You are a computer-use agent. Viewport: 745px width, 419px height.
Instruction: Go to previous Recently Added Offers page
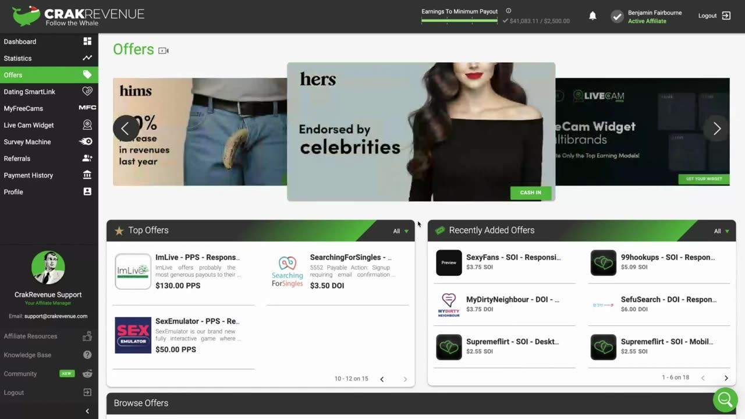703,378
